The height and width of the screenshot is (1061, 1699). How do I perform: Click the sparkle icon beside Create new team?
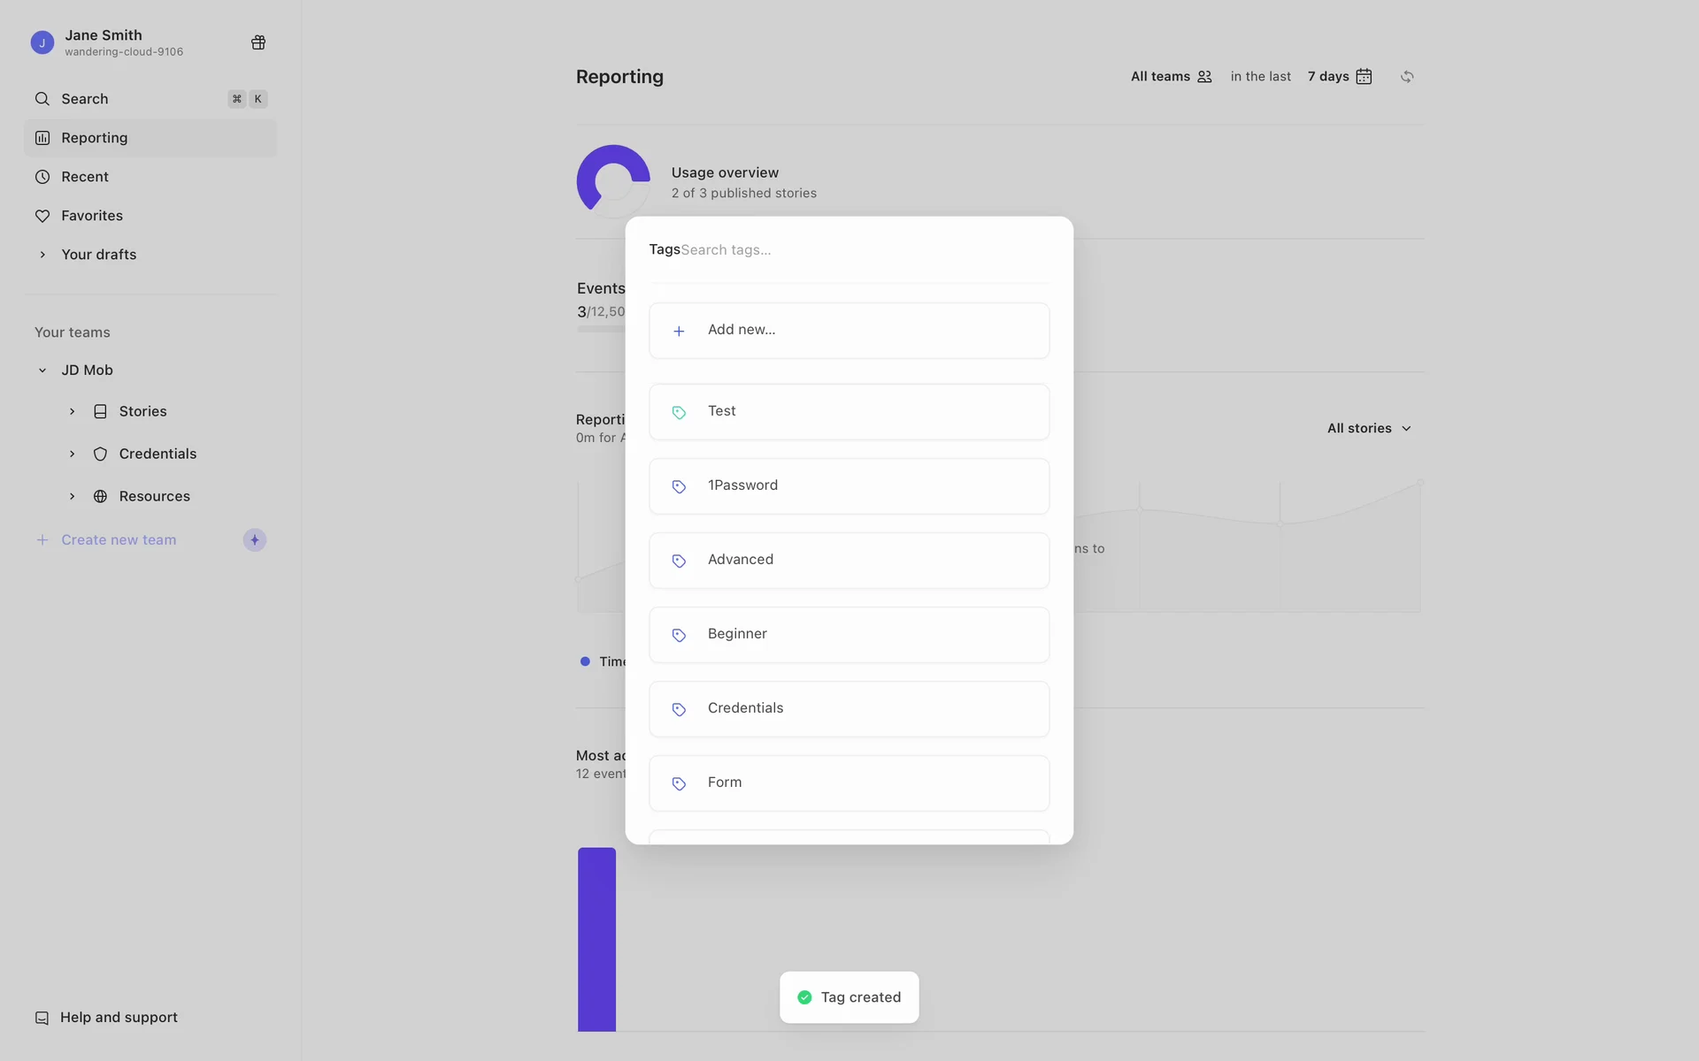255,540
